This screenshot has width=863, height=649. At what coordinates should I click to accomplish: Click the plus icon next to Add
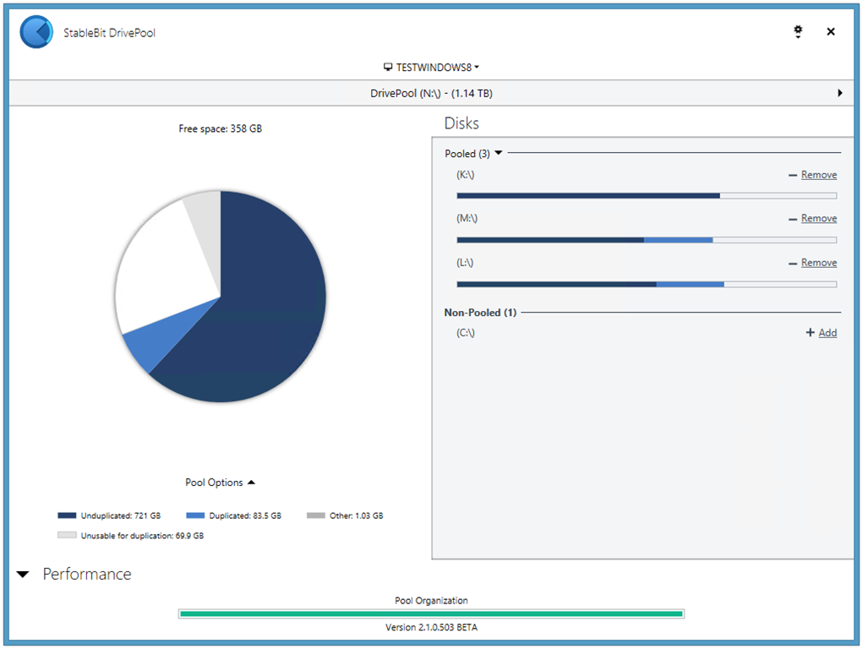810,332
